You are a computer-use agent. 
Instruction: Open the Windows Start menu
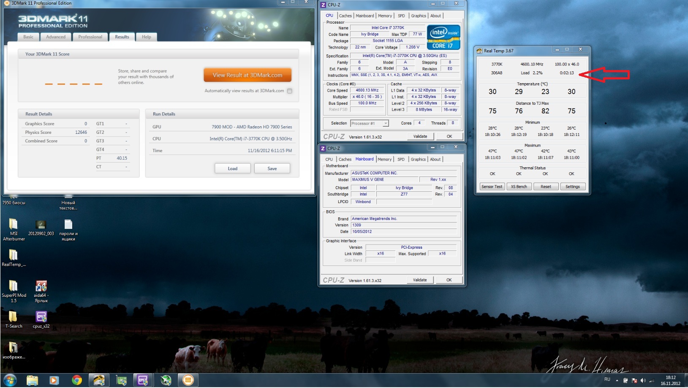10,380
